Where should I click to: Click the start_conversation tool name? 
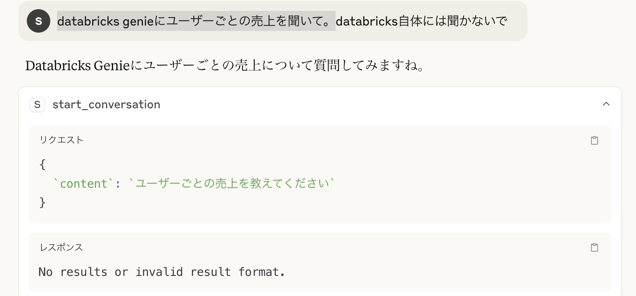pyautogui.click(x=106, y=105)
